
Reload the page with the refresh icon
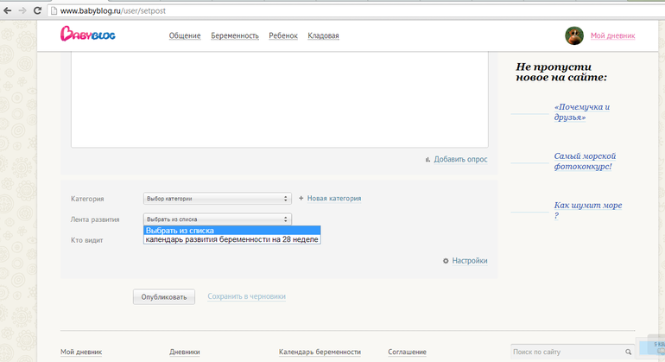click(x=39, y=10)
